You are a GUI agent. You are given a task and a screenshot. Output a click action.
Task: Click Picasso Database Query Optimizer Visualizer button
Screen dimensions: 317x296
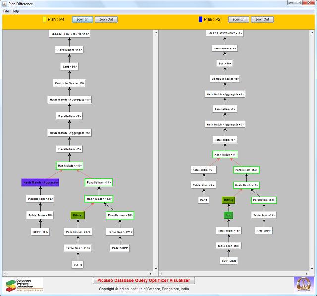click(143, 280)
